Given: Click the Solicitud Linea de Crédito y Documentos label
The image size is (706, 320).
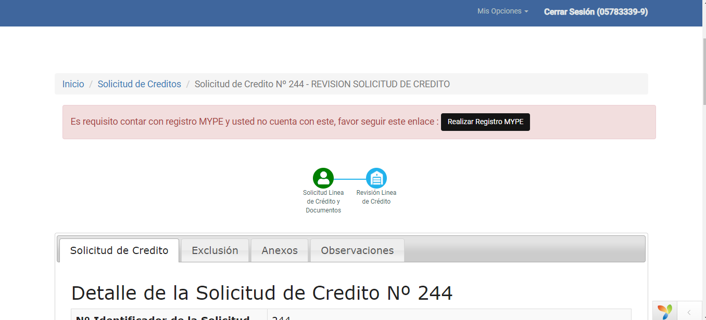Looking at the screenshot, I should 323,202.
